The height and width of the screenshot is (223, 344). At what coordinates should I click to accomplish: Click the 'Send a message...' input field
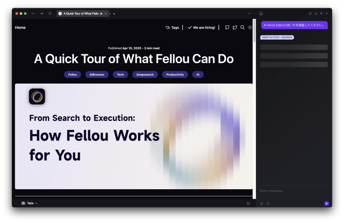[294, 191]
